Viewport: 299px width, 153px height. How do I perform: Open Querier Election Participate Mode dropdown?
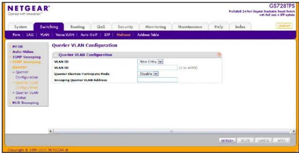tap(148, 74)
